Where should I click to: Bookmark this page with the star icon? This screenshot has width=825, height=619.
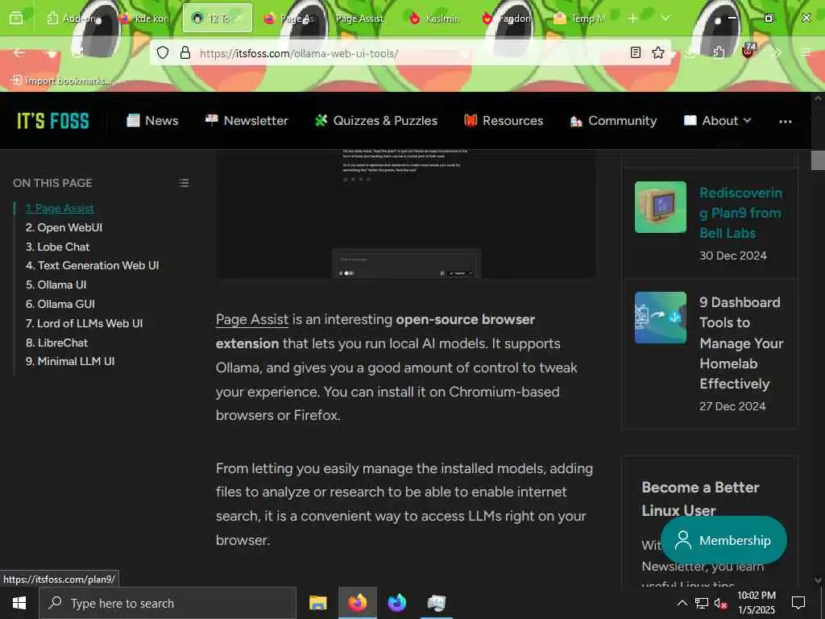pyautogui.click(x=657, y=52)
